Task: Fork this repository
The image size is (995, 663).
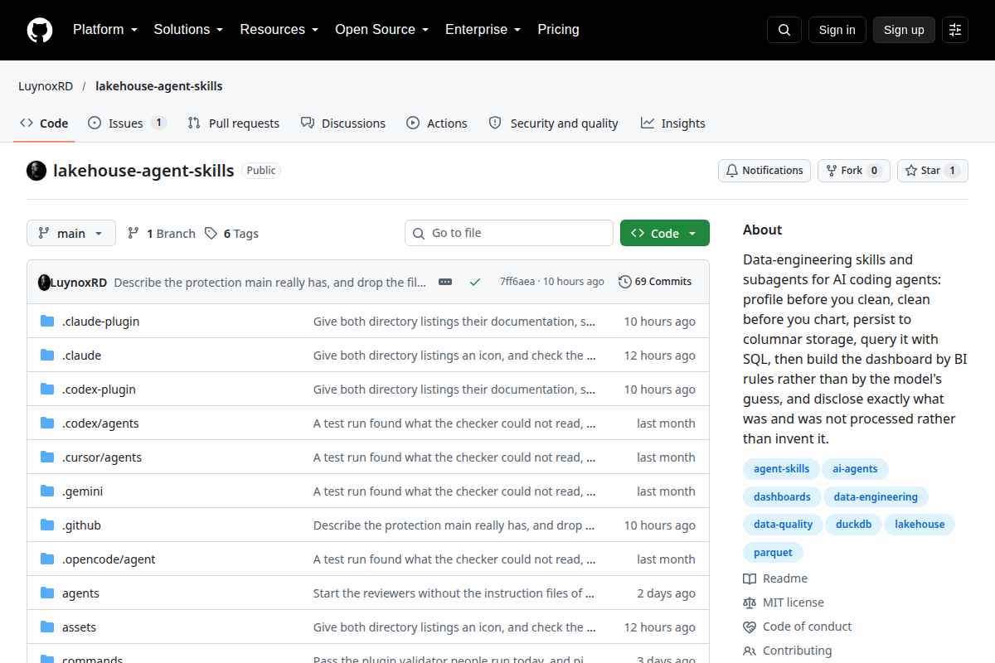Action: 854,171
